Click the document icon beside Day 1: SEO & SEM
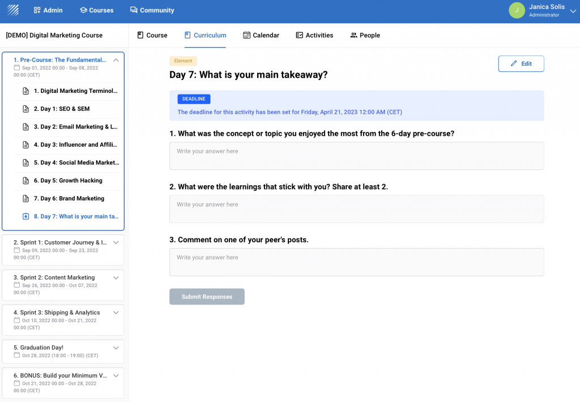 25,109
